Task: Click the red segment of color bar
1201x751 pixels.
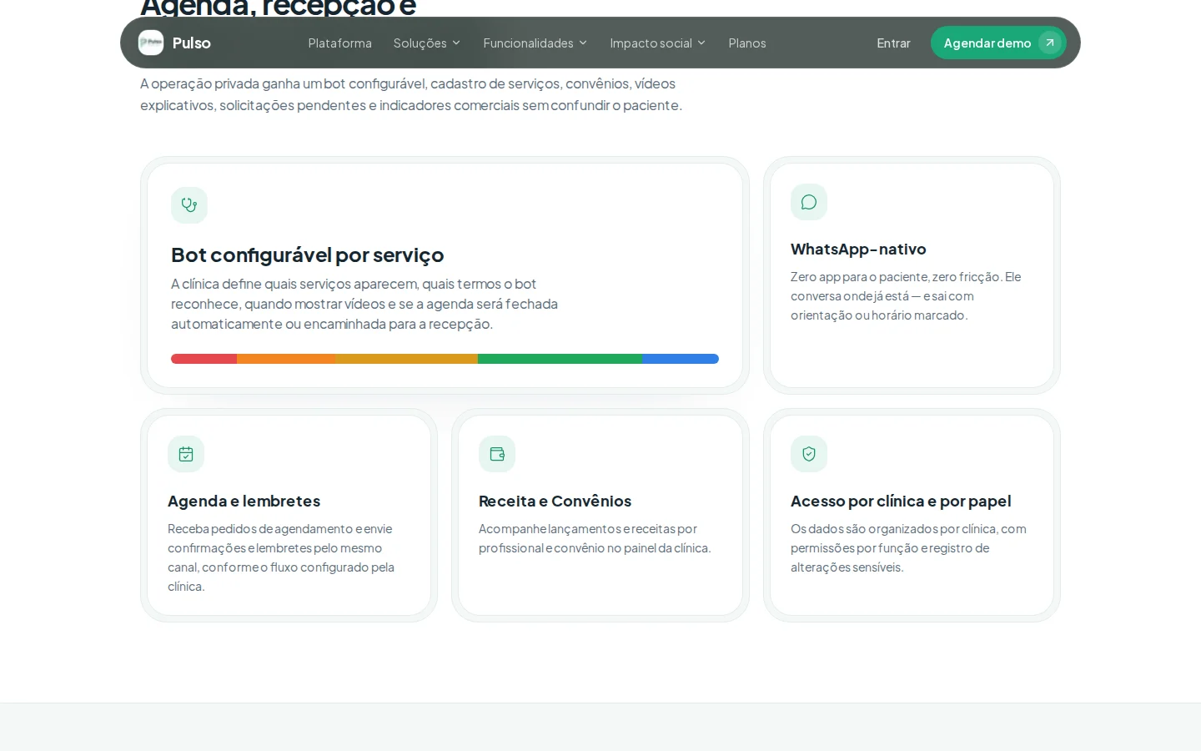Action: [x=204, y=359]
